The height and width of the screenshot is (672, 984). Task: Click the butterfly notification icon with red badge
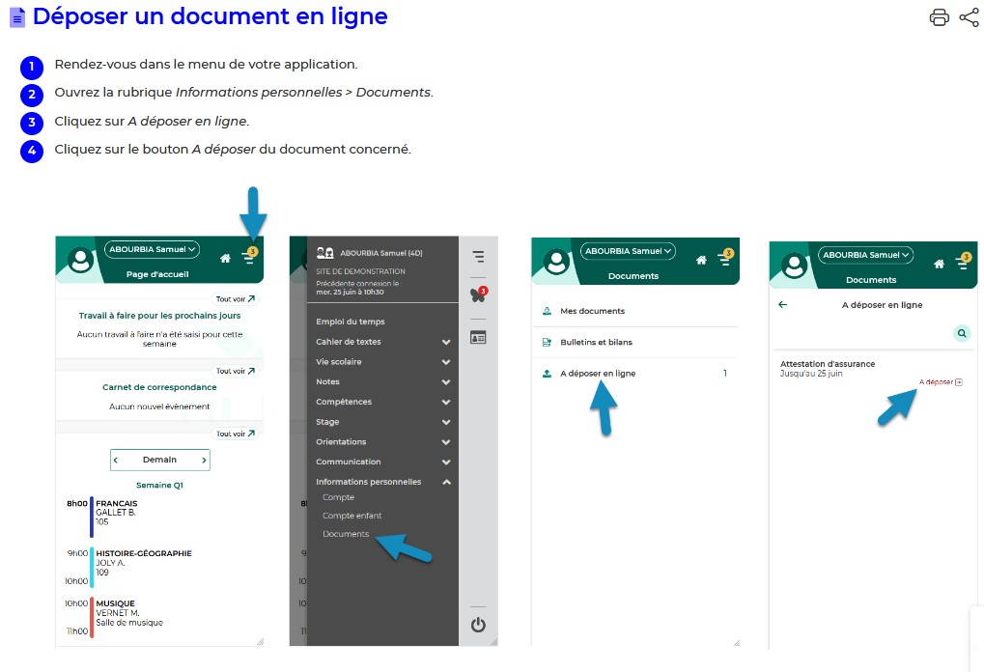pyautogui.click(x=478, y=295)
